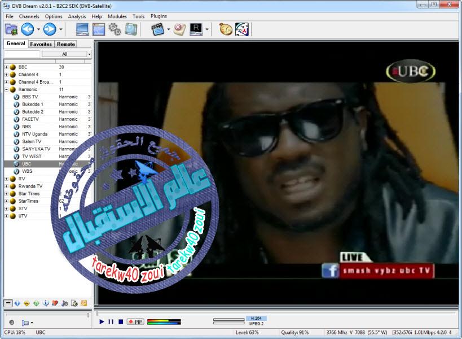Screen dimensions: 462x339
Task: Expand the ITV channel group
Action: [6, 179]
